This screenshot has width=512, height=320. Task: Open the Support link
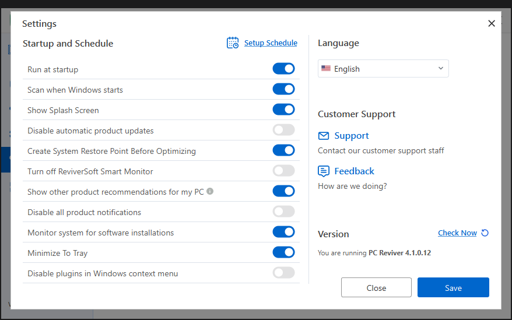(352, 135)
